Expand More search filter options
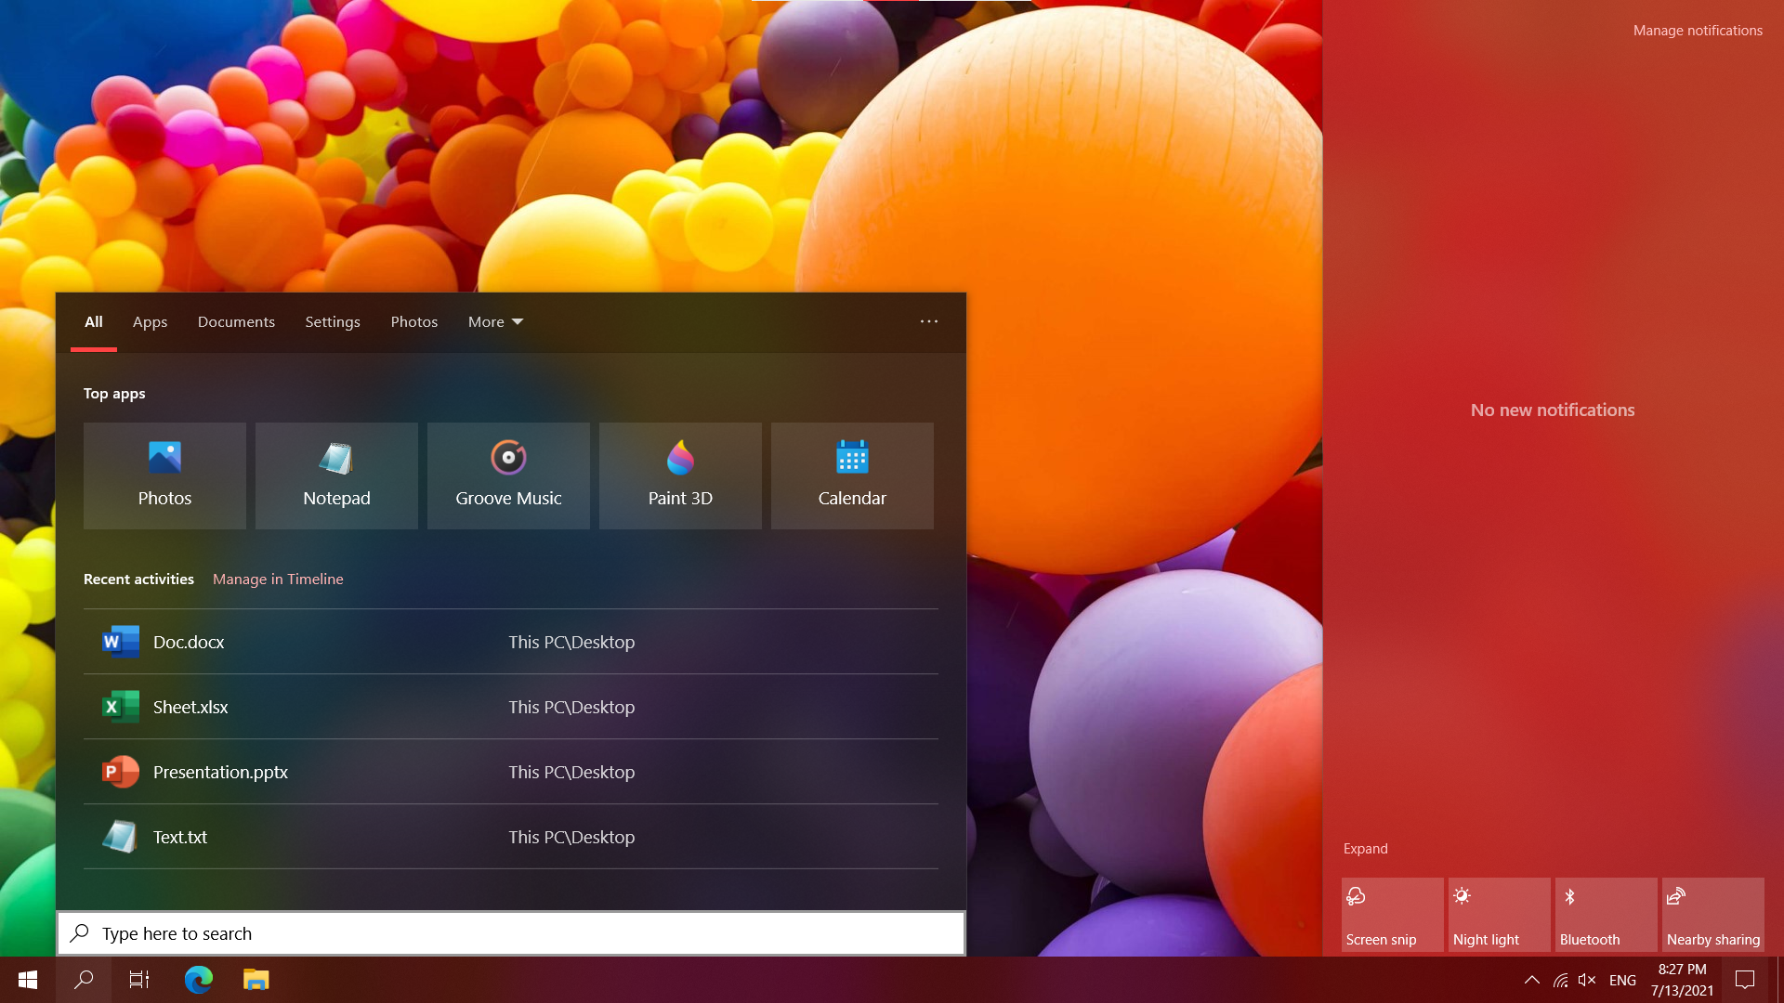 click(x=495, y=322)
